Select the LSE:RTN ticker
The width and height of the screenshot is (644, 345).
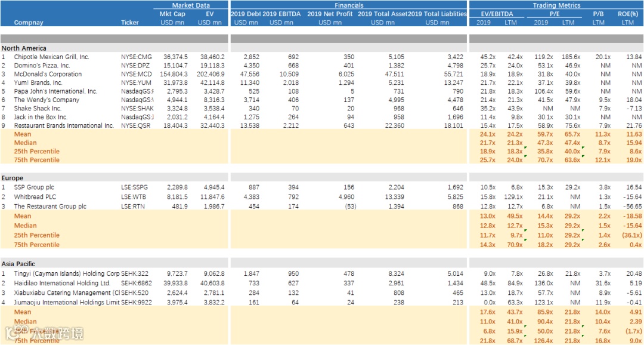pyautogui.click(x=134, y=207)
